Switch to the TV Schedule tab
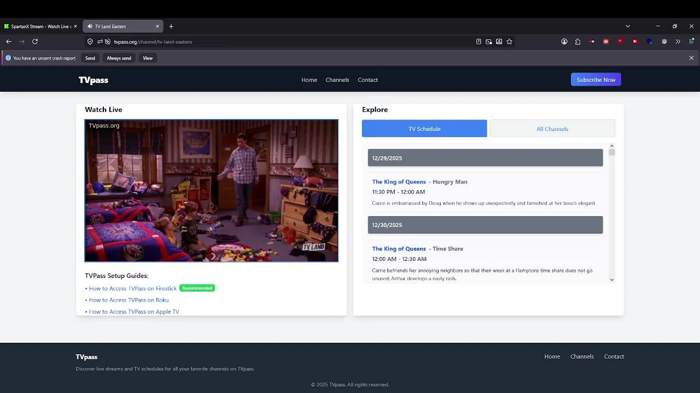 (x=424, y=129)
